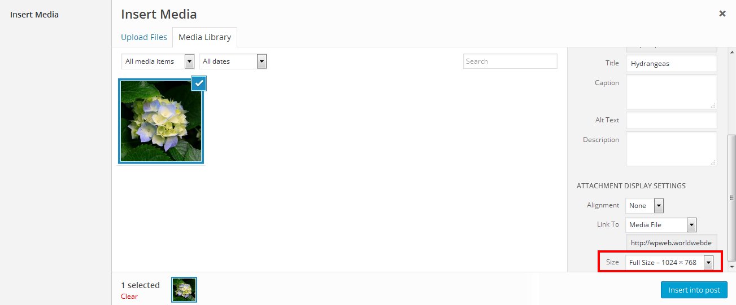Screen dimensions: 736x305
Task: Click the Hydrangeas image thumbnail
Action: click(x=160, y=122)
